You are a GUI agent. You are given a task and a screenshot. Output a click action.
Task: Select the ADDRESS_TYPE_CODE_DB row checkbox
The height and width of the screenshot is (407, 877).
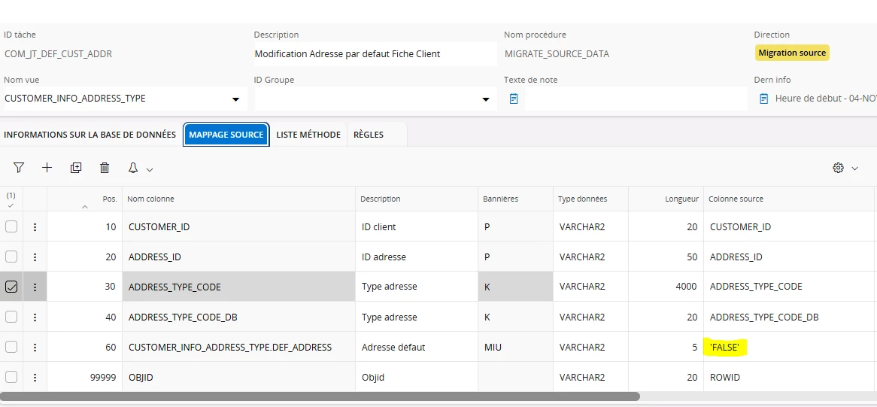11,317
